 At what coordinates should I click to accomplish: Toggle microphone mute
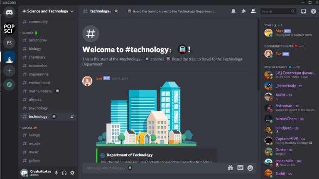click(56, 173)
